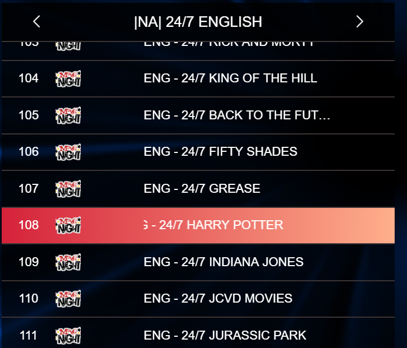407x348 pixels.
Task: Open ENG - 24/7 JCVD MOVIES
Action: (198, 299)
